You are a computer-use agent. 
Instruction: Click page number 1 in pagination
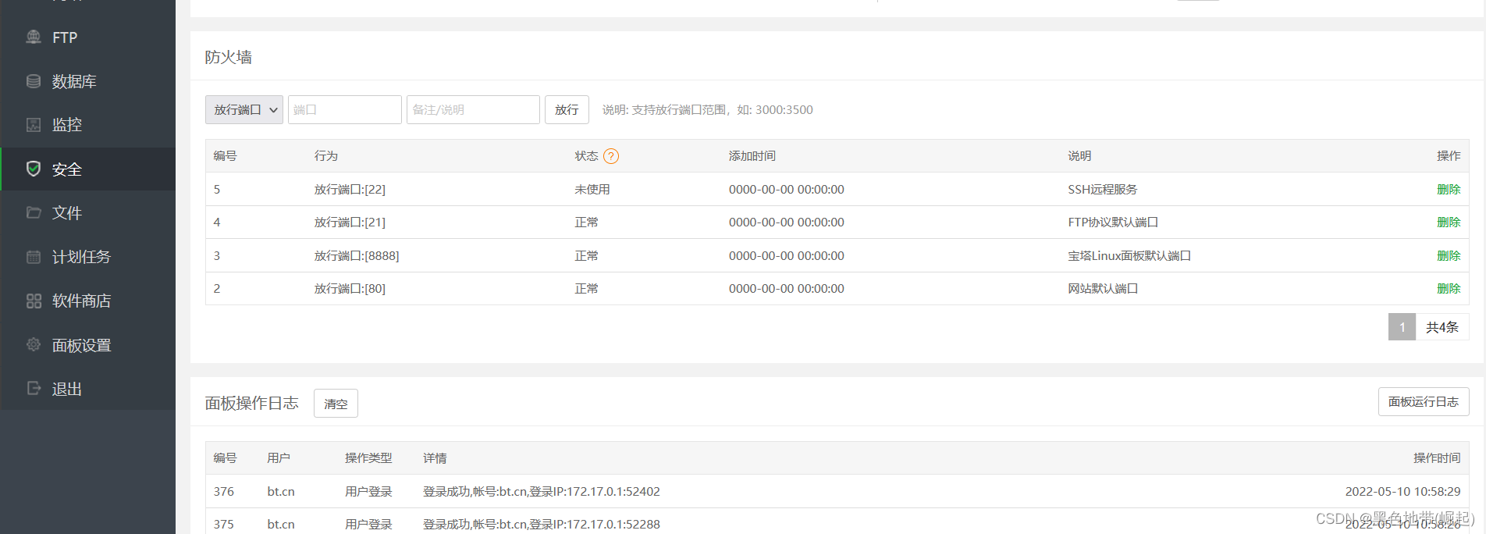pos(1402,327)
